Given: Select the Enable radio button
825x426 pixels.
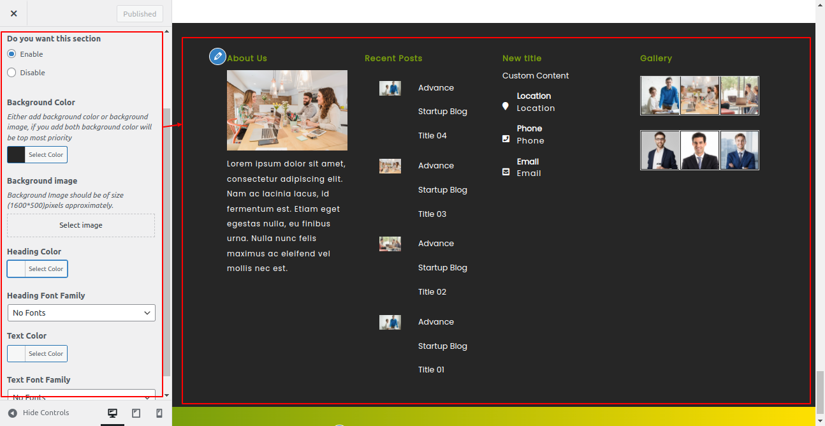Looking at the screenshot, I should point(11,54).
